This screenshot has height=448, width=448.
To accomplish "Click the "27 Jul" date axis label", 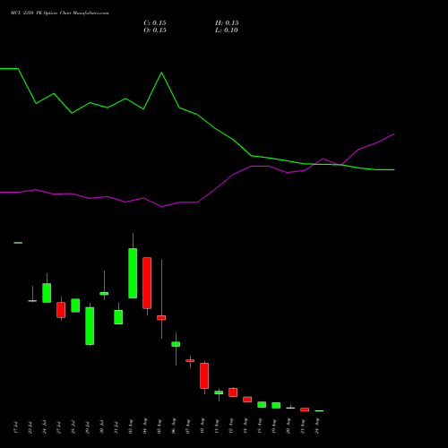I will pos(59,427).
